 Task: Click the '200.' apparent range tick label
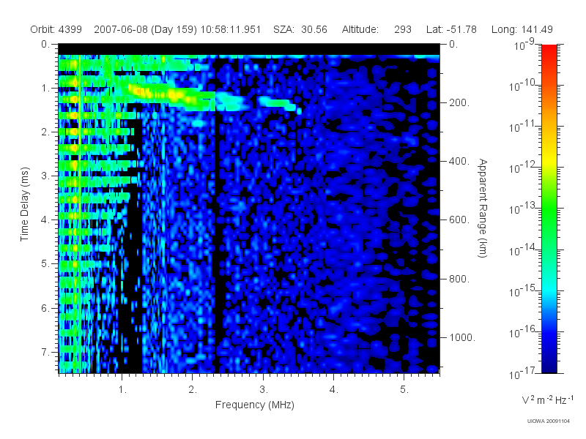pos(459,102)
